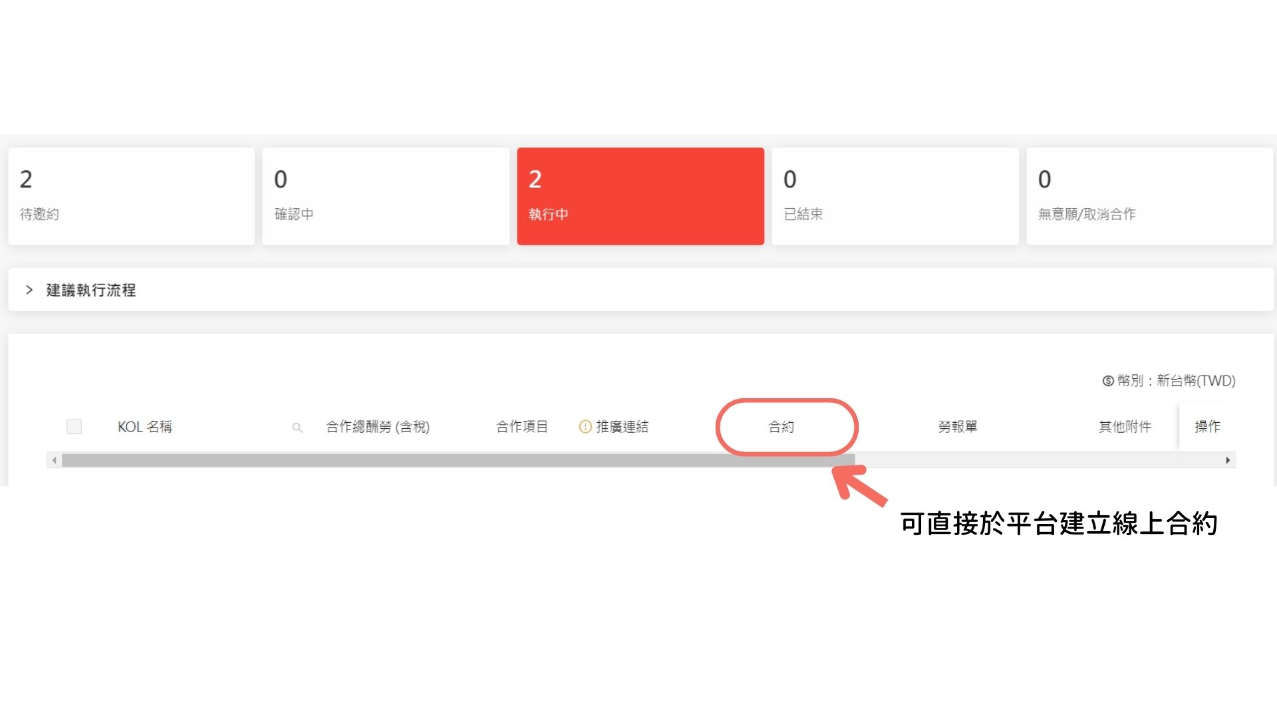This screenshot has height=718, width=1277.
Task: Click the currency icon beside 幣別
Action: (x=1108, y=381)
